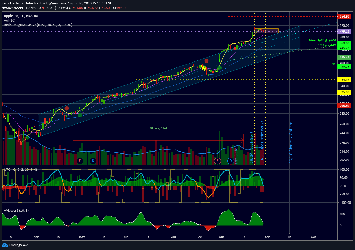The height and width of the screenshot is (250, 355).
Task: Click the 228.00 price axis tick
Action: [x=345, y=143]
